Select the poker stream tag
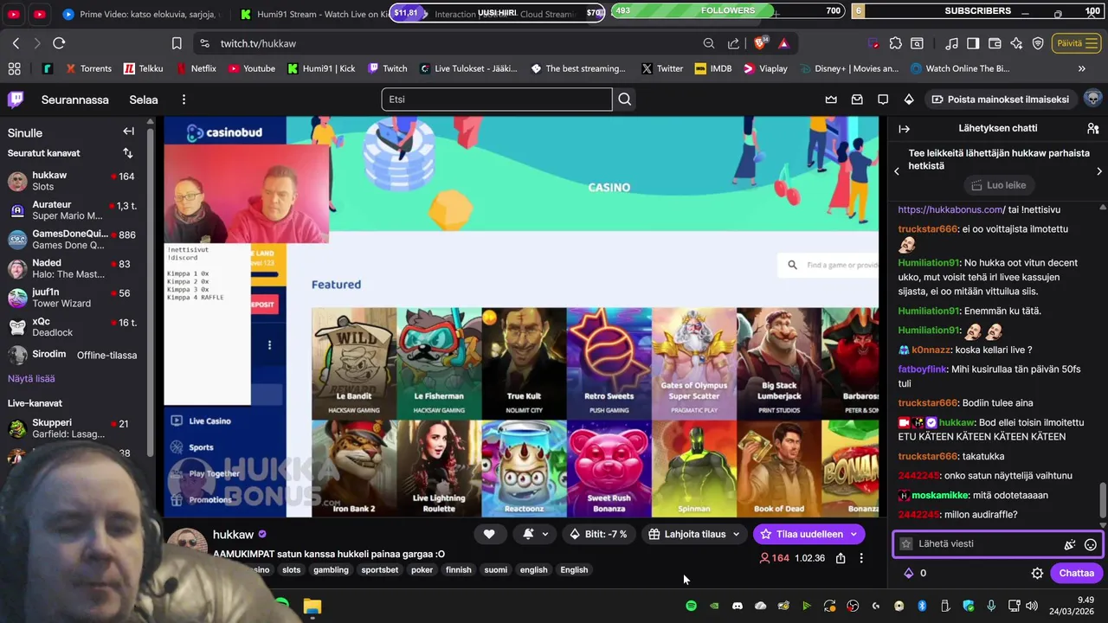Viewport: 1108px width, 623px height. click(x=422, y=570)
